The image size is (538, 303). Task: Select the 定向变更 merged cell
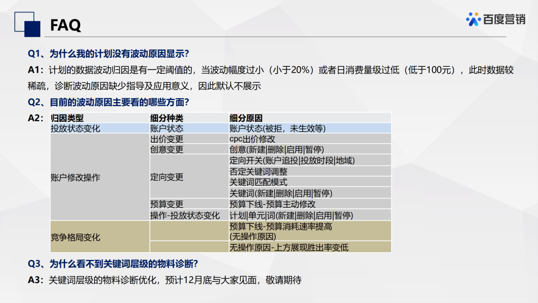[x=189, y=177]
